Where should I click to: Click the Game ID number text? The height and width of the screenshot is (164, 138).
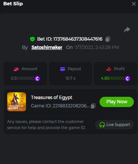coord(71,106)
